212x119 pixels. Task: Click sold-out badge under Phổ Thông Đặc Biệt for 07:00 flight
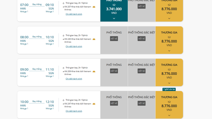point(141,6)
